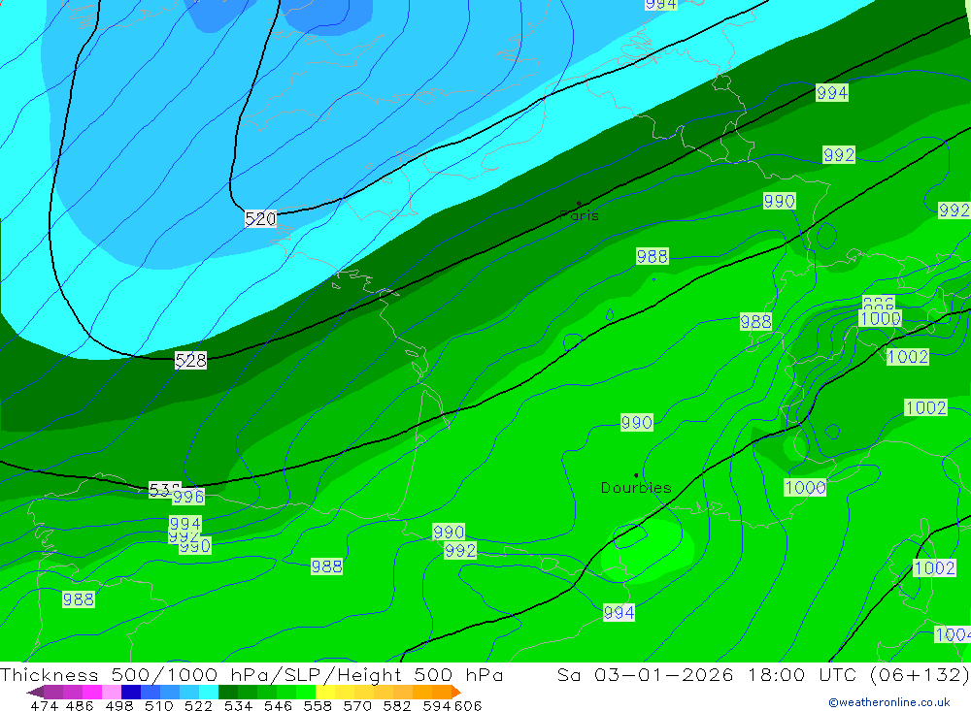
Task: Click the first yellow legend swatch
Action: tap(325, 692)
